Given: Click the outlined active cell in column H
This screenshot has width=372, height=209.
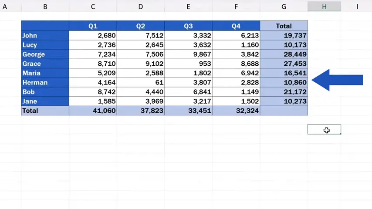Looking at the screenshot, I should 324,129.
